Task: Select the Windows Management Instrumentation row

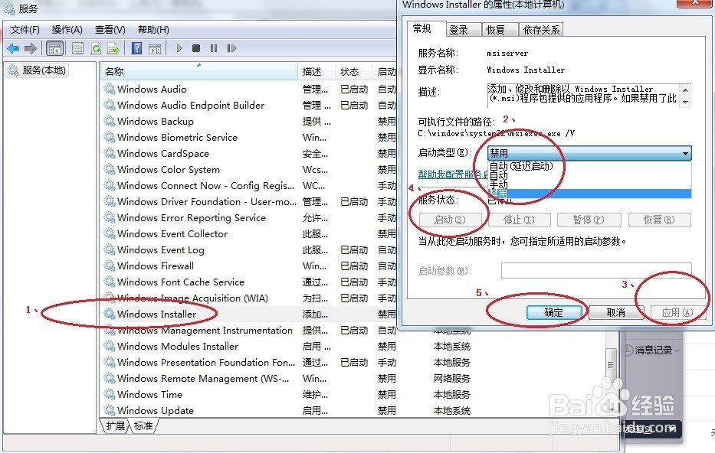Action: coord(250,330)
